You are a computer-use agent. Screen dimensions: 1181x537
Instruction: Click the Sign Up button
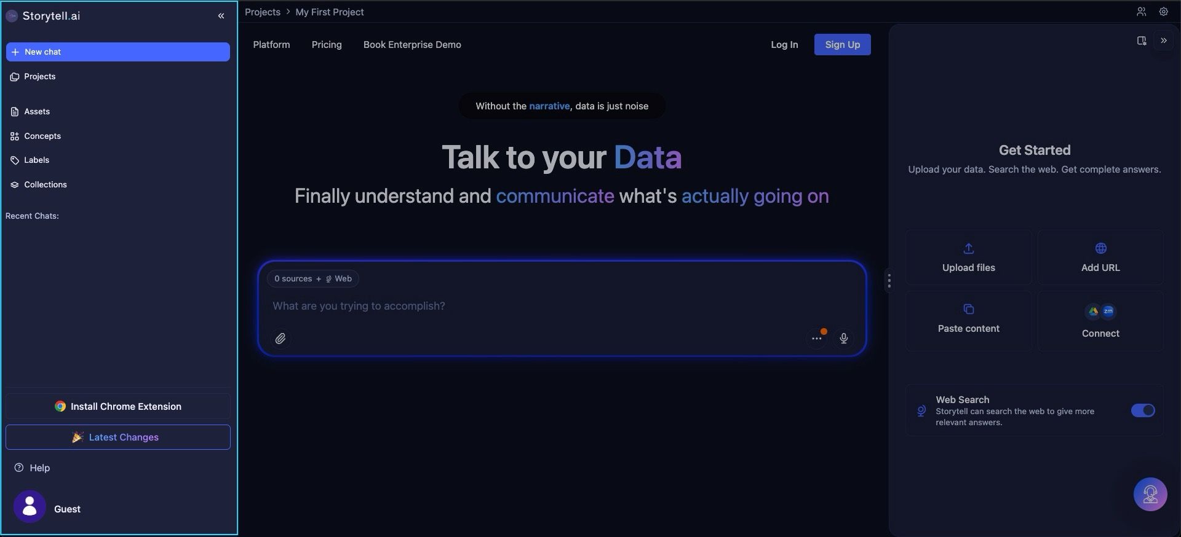(x=842, y=45)
